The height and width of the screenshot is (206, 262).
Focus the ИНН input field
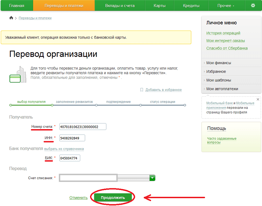coord(72,138)
